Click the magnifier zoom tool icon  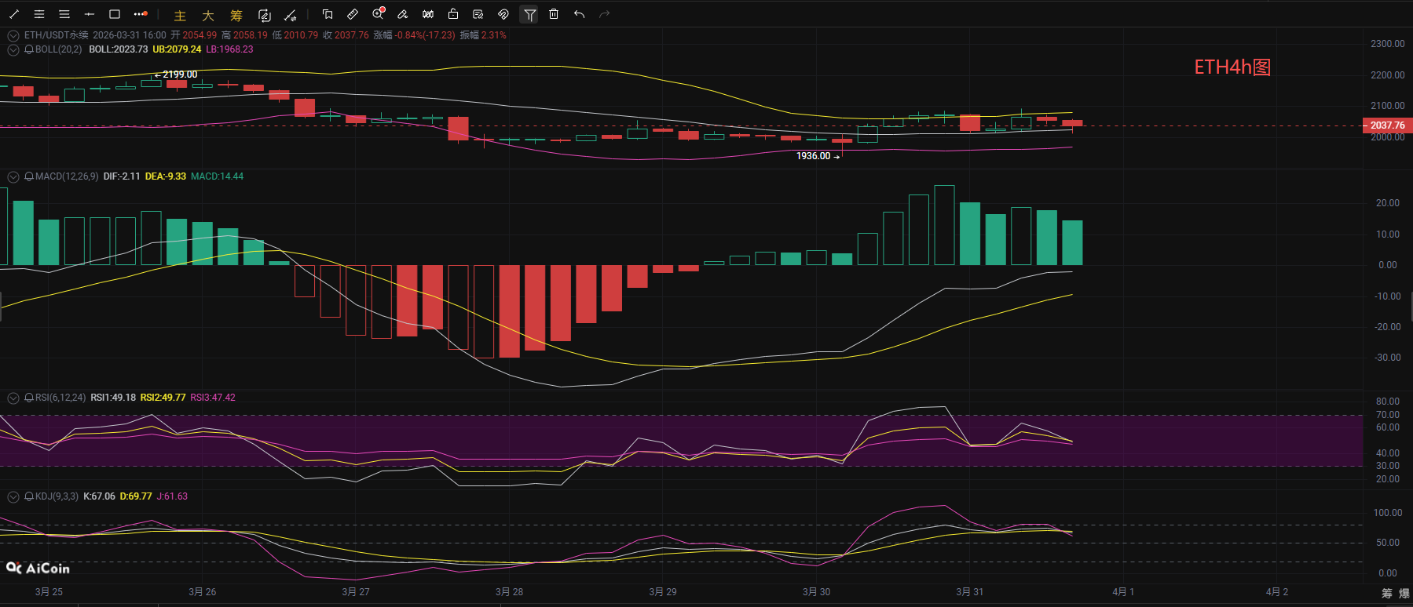click(378, 14)
